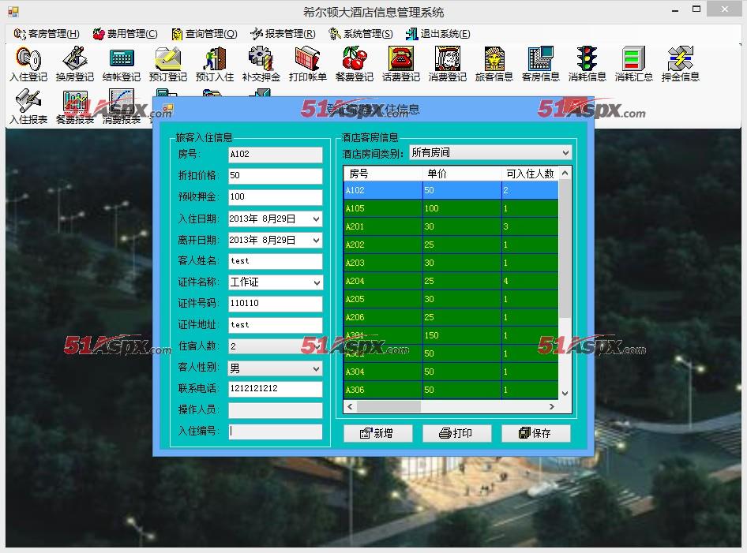Open 消费登记 playing card icon
Viewport: 747px width, 553px height.
tap(448, 64)
